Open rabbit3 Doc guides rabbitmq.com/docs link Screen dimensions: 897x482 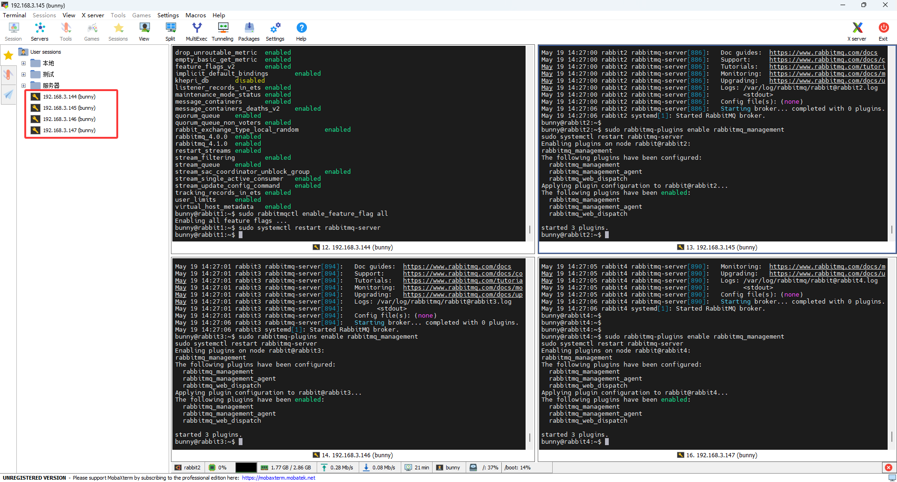[x=457, y=266]
